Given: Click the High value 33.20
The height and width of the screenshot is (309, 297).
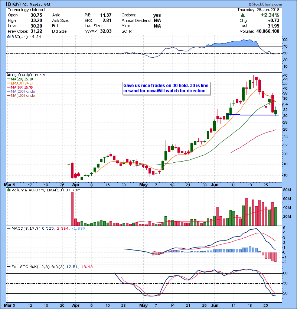Looking at the screenshot, I should tap(36, 20).
